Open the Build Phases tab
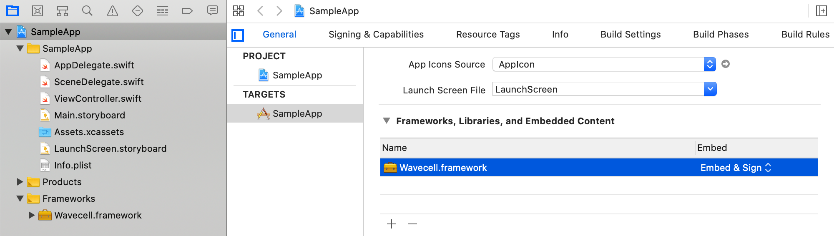834x236 pixels. tap(721, 34)
